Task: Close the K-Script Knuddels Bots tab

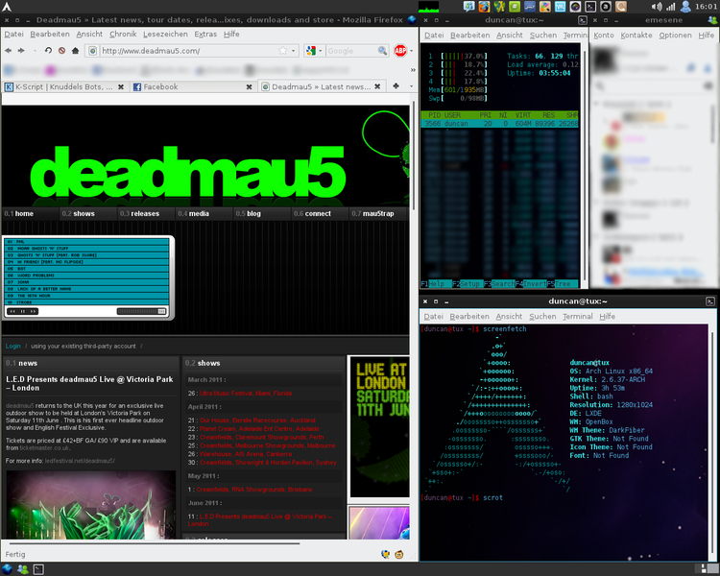Action: (x=121, y=86)
